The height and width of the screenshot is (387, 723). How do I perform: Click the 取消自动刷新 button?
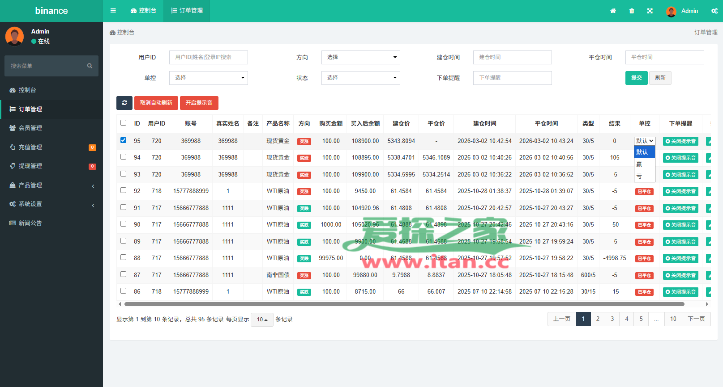coord(156,103)
